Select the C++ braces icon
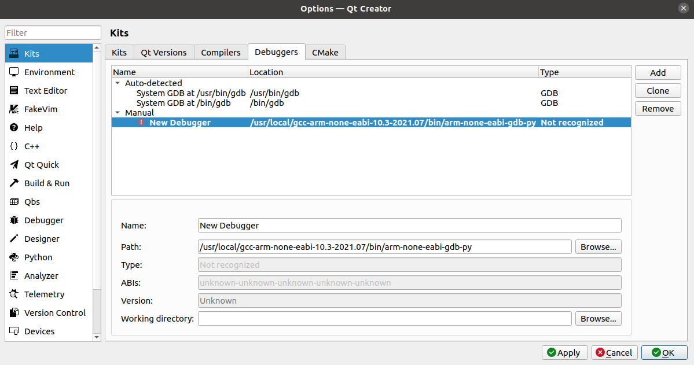Screen dimensions: 694x365 [x=14, y=146]
